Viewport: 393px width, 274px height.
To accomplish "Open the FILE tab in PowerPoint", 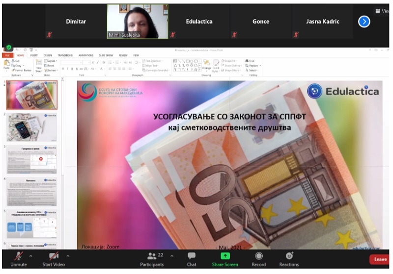I will [7, 55].
